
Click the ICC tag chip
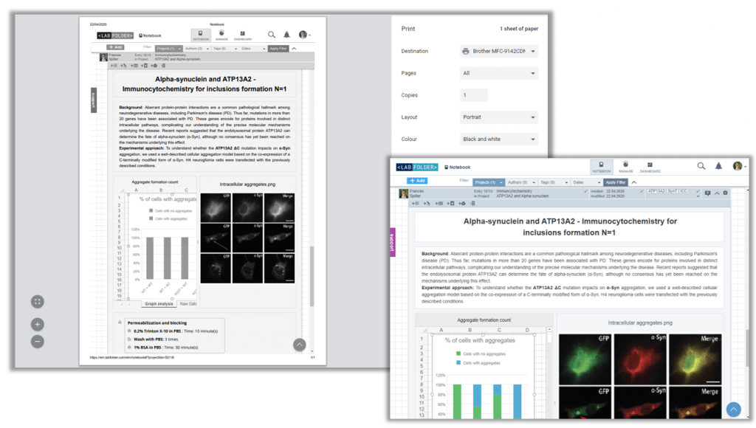point(684,191)
